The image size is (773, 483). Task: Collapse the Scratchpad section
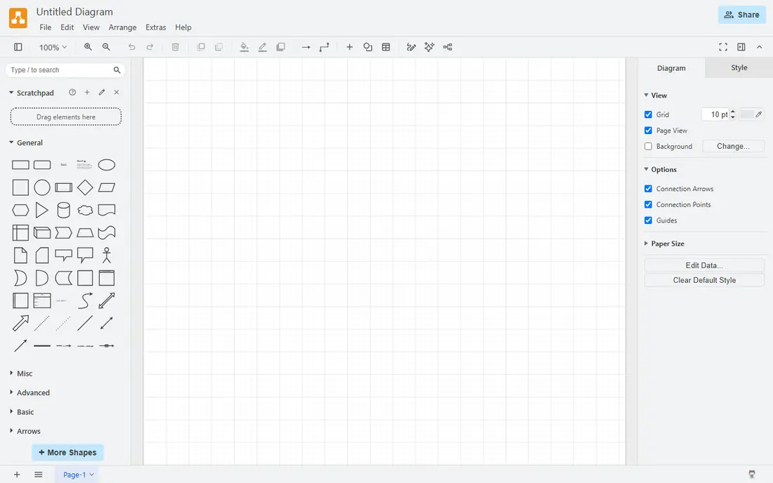pos(32,93)
